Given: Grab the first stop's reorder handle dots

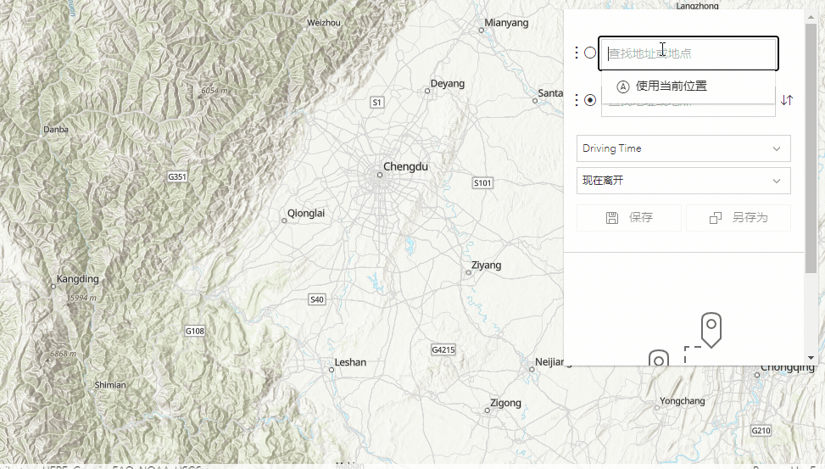Looking at the screenshot, I should [577, 53].
